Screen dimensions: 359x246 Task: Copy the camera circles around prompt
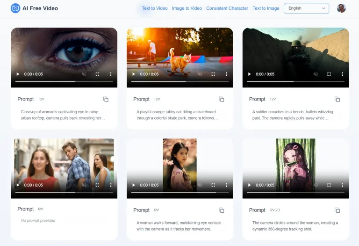click(x=337, y=210)
